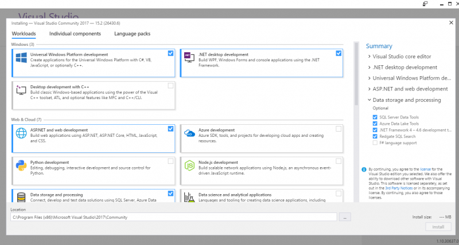This screenshot has height=245, width=459.
Task: Switch to the Workloads tab
Action: pos(24,34)
